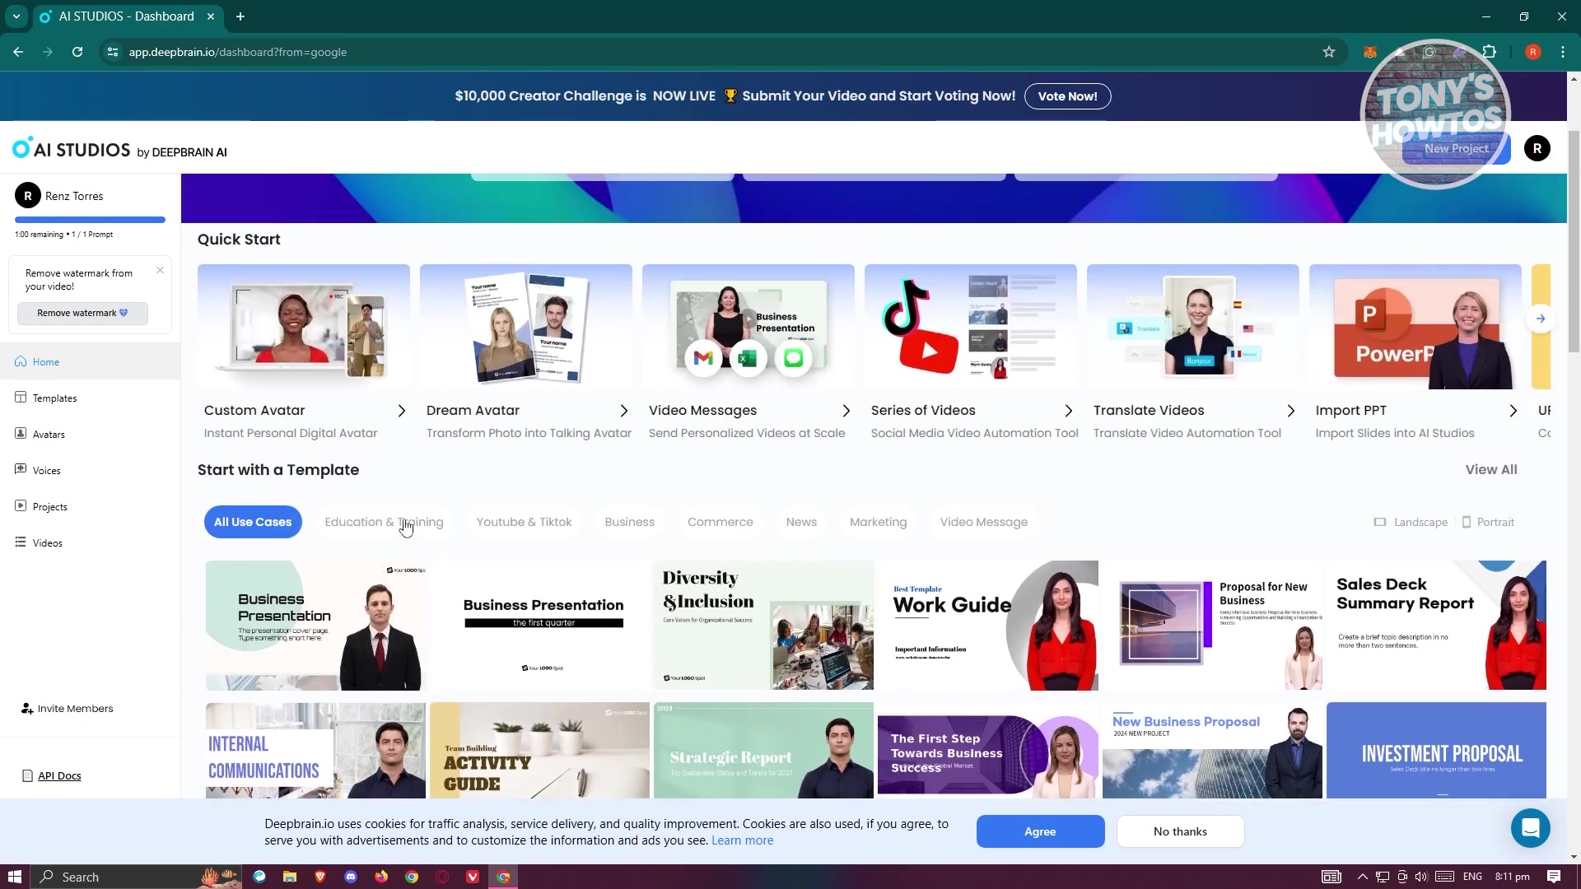The height and width of the screenshot is (889, 1581).
Task: Click No thanks on cookie banner
Action: (x=1180, y=831)
